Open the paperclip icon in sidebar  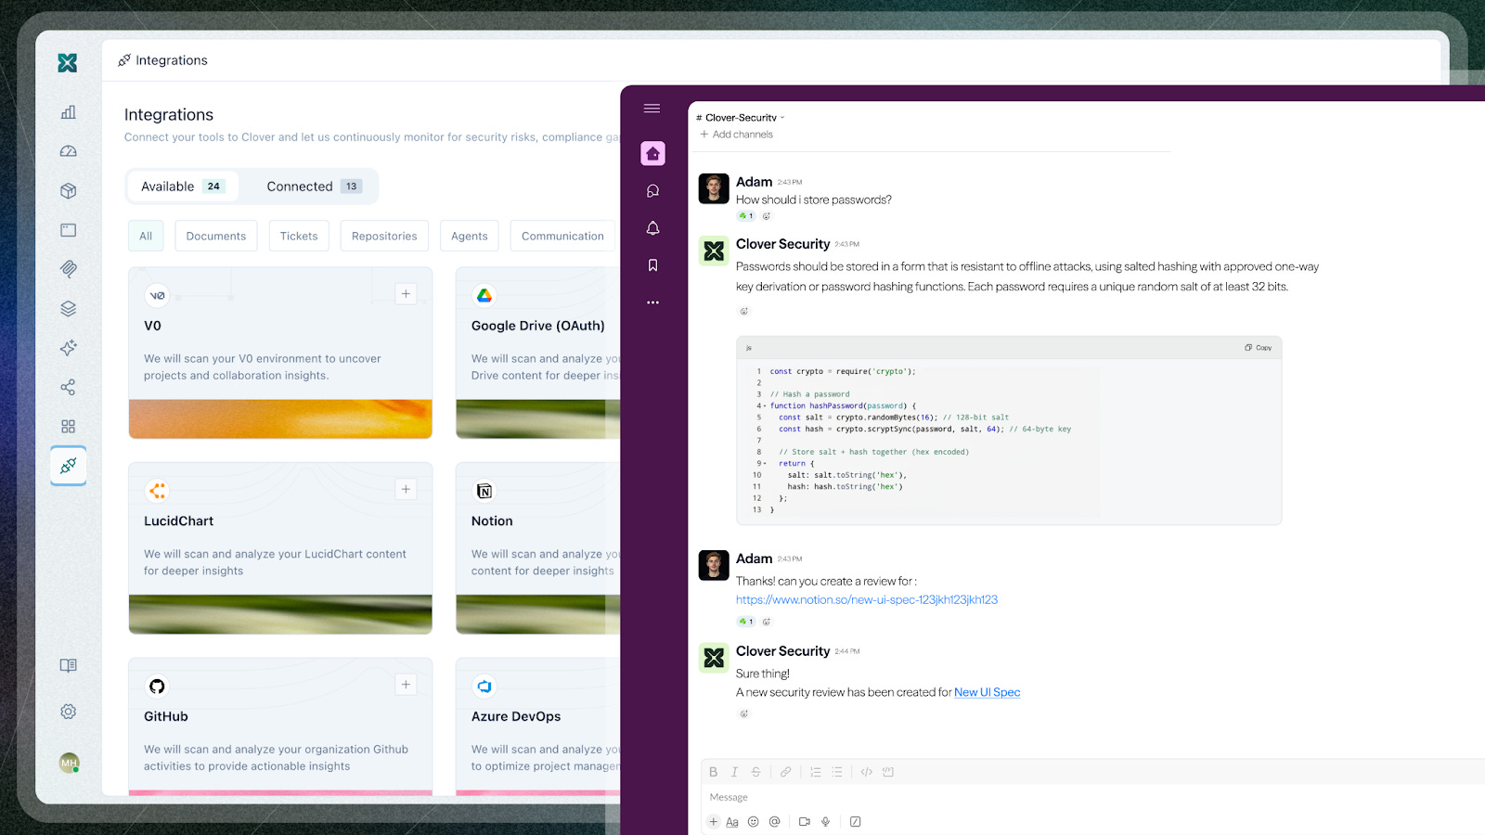[x=68, y=269]
